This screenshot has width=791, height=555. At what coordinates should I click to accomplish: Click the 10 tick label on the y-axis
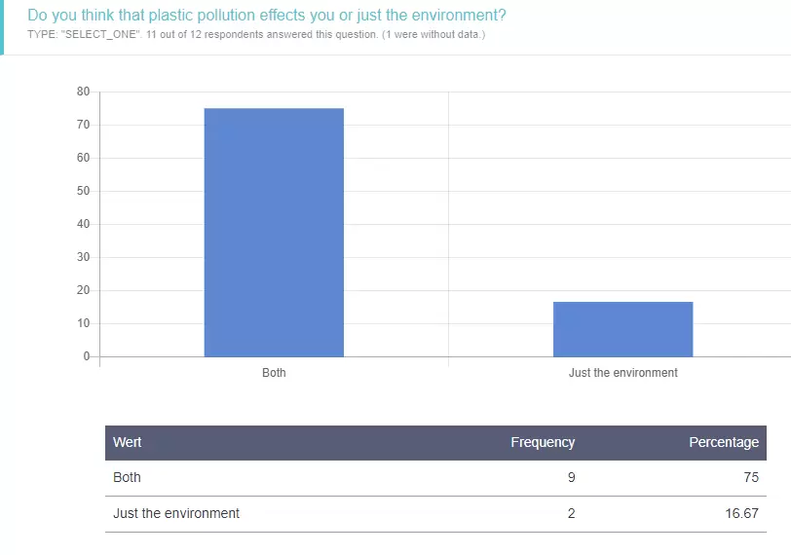[82, 323]
